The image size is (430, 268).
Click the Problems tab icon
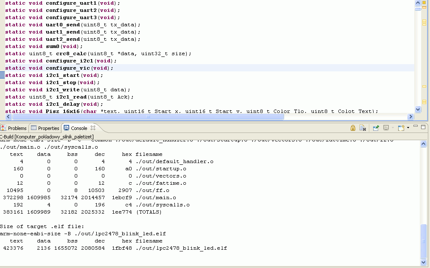(x=3, y=128)
